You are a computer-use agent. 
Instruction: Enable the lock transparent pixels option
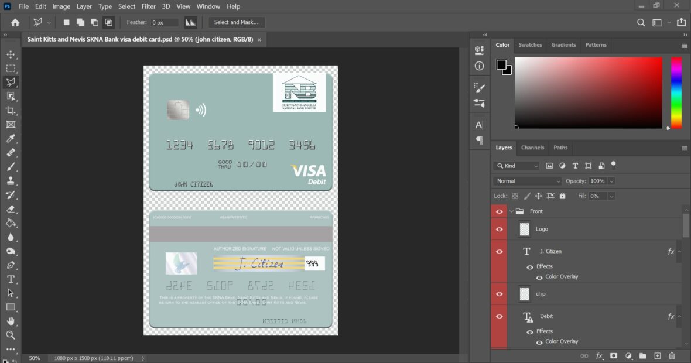tap(514, 195)
